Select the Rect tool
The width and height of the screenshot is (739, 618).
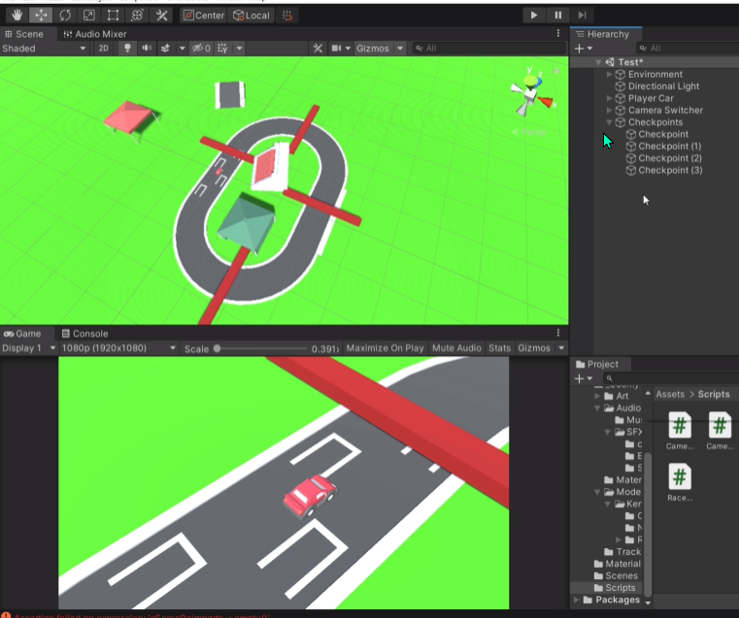pos(113,16)
